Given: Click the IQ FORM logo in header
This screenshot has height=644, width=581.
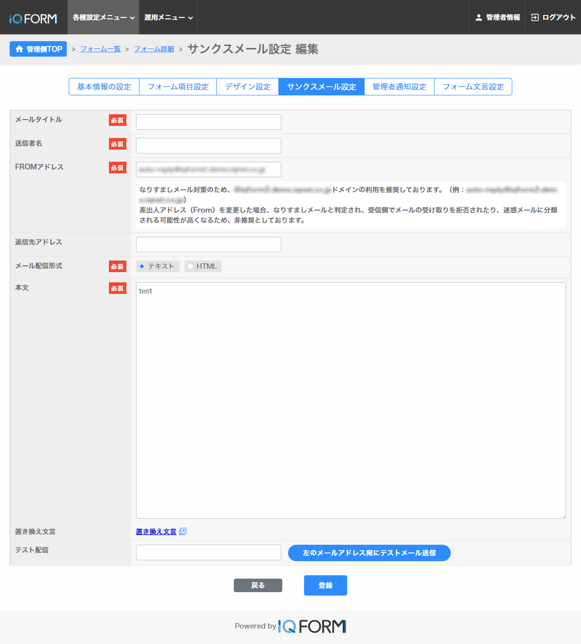Looking at the screenshot, I should point(33,18).
